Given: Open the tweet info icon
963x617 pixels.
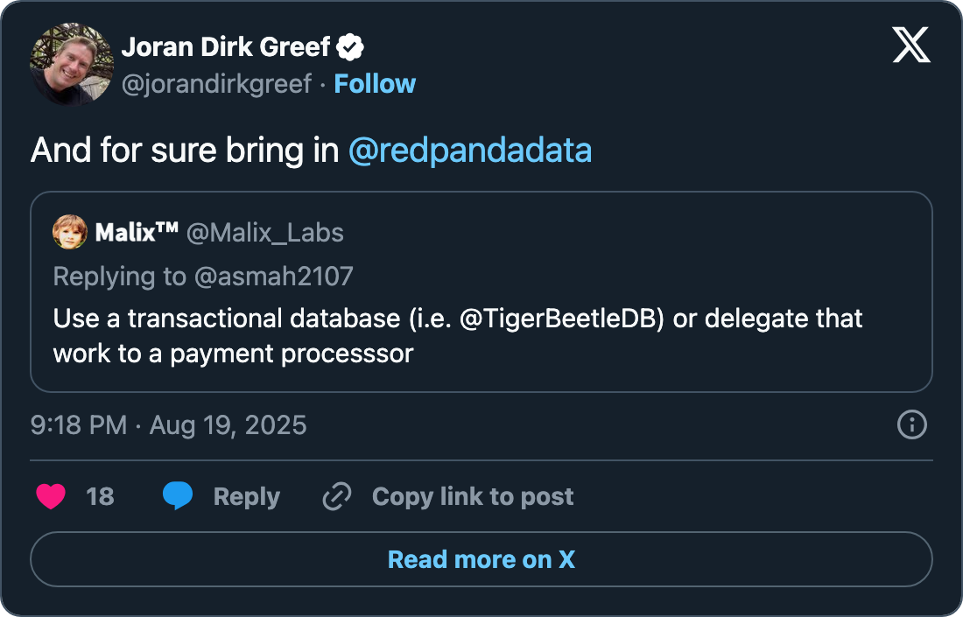Looking at the screenshot, I should [912, 425].
